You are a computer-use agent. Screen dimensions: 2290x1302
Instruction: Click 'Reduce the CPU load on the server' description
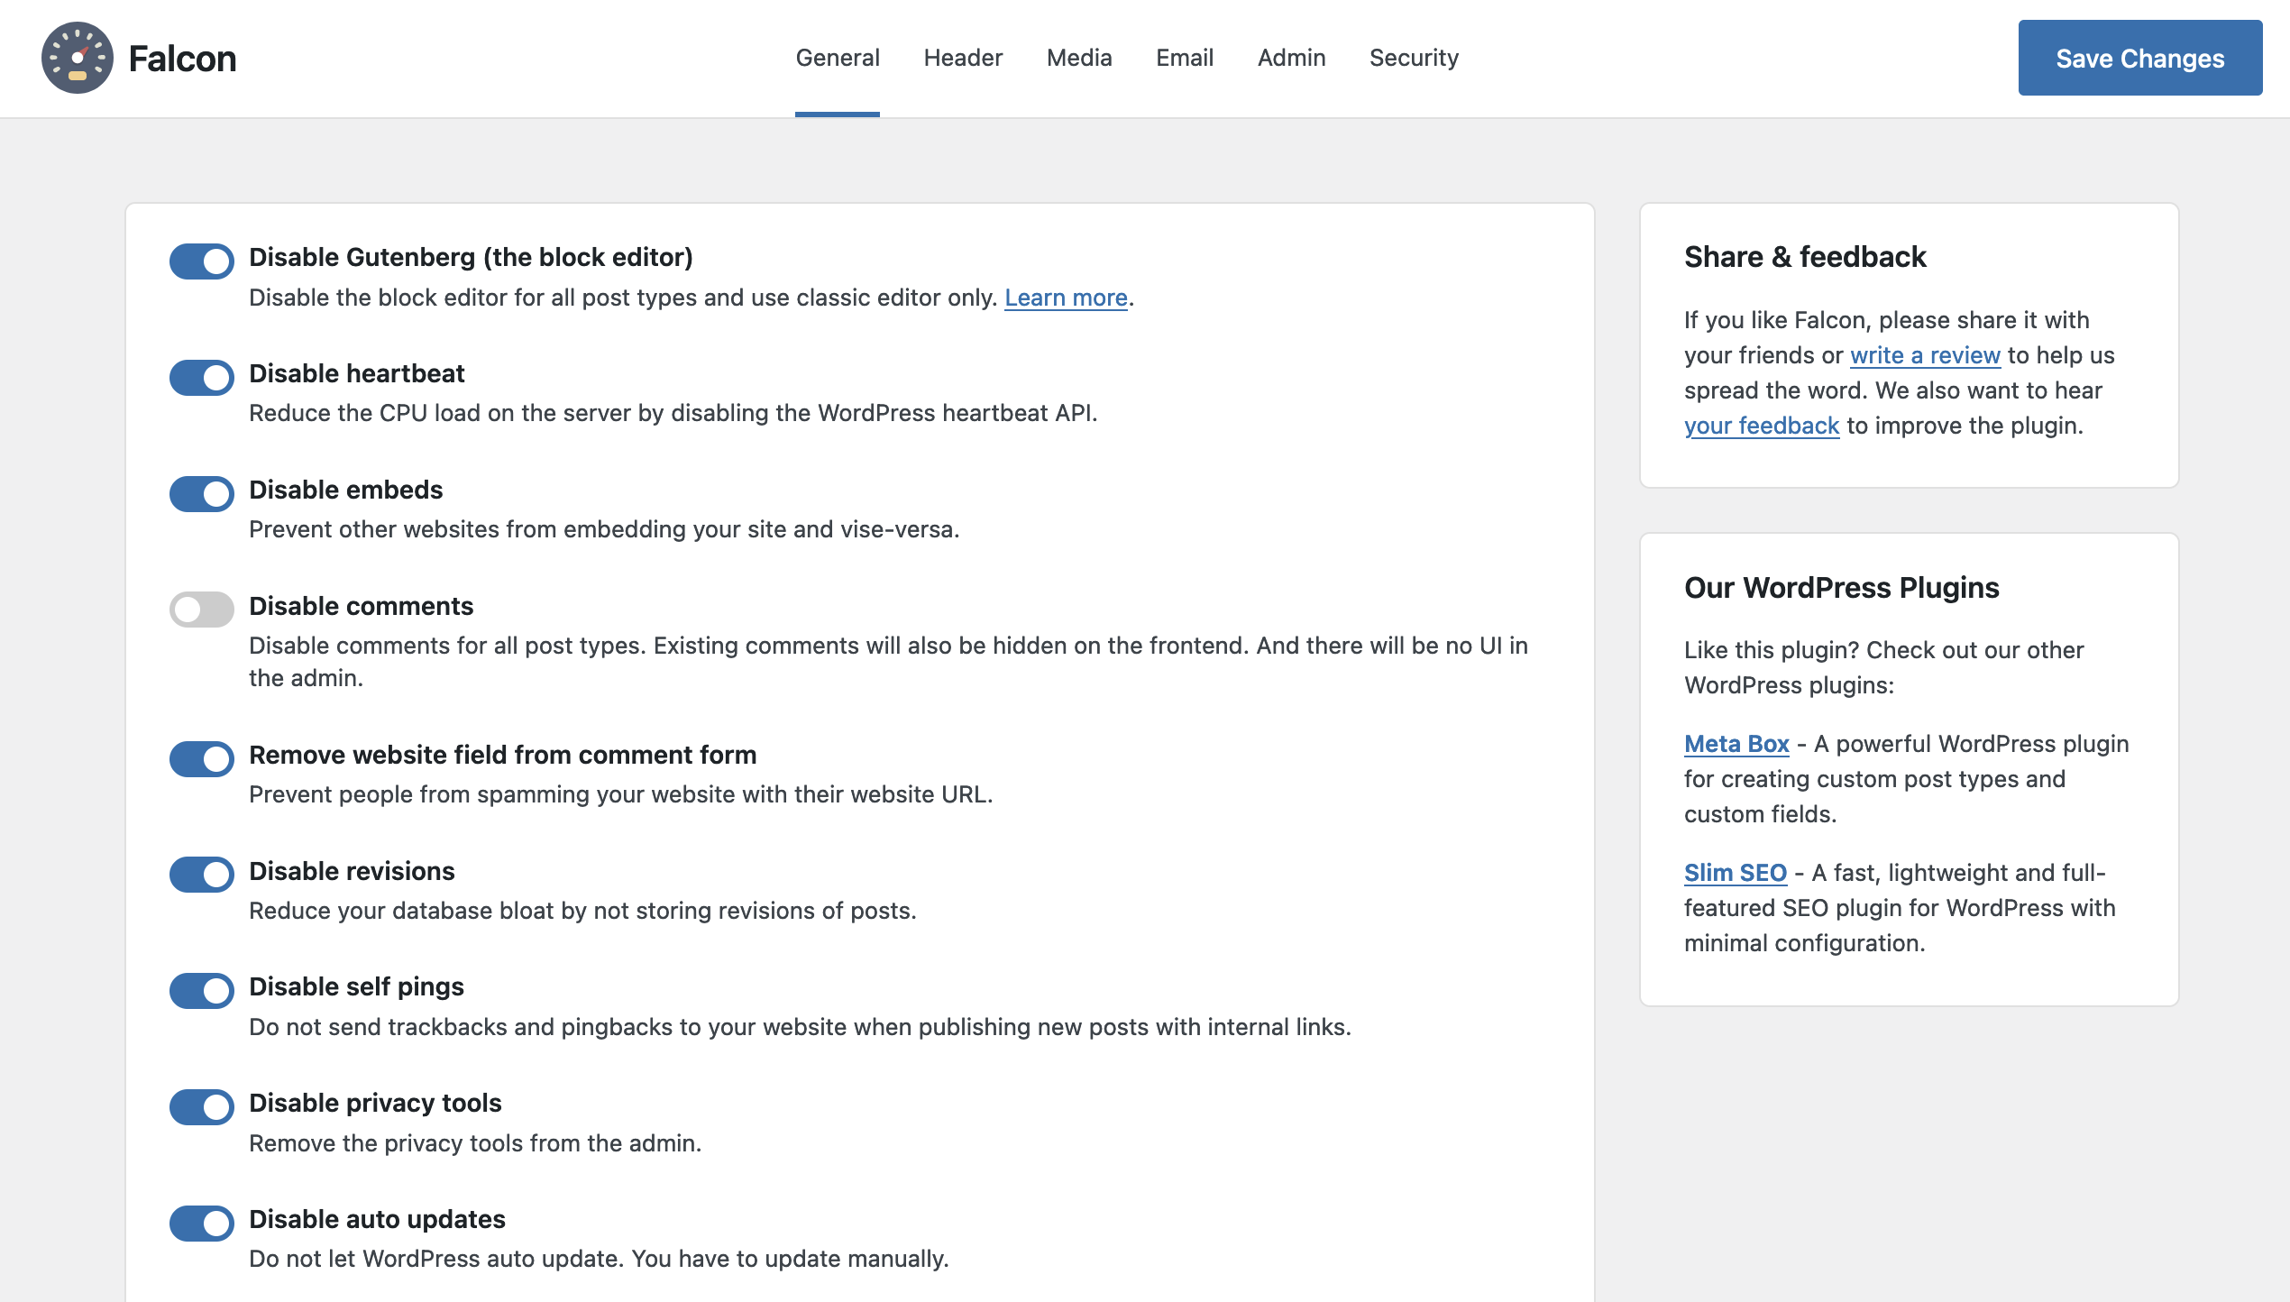coord(673,413)
